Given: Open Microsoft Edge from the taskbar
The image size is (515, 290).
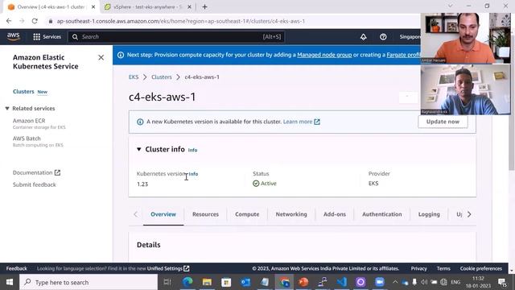Looking at the screenshot, I should pyautogui.click(x=187, y=282).
